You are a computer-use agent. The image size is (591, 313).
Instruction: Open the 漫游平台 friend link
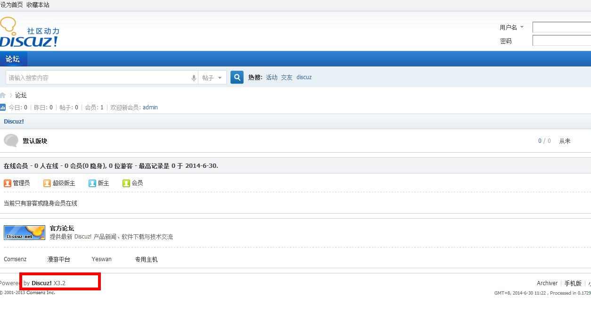[59, 259]
